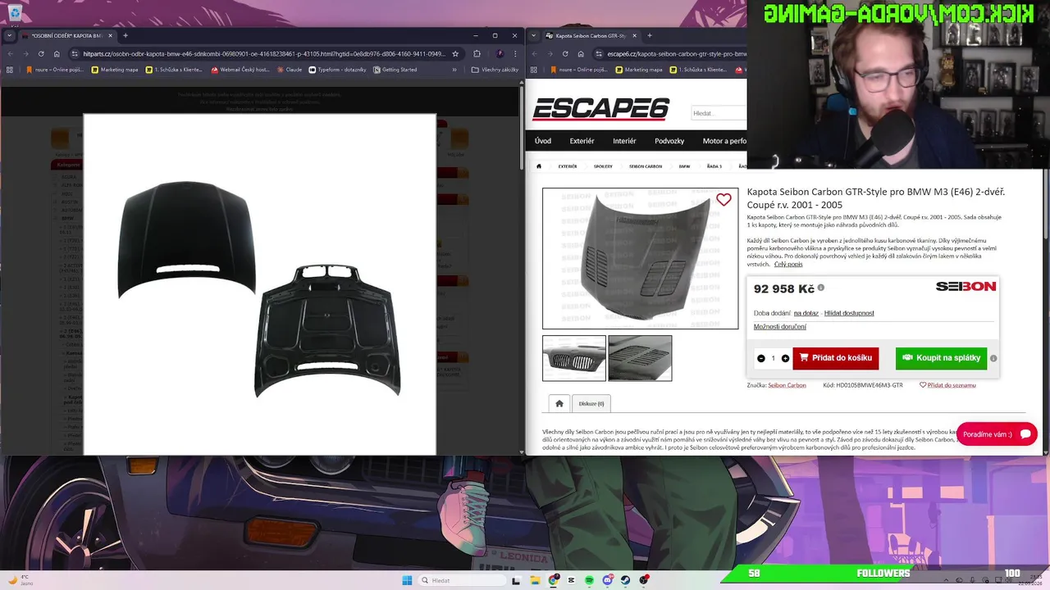
Task: Go to SPOILERY breadcrumb
Action: pos(603,166)
